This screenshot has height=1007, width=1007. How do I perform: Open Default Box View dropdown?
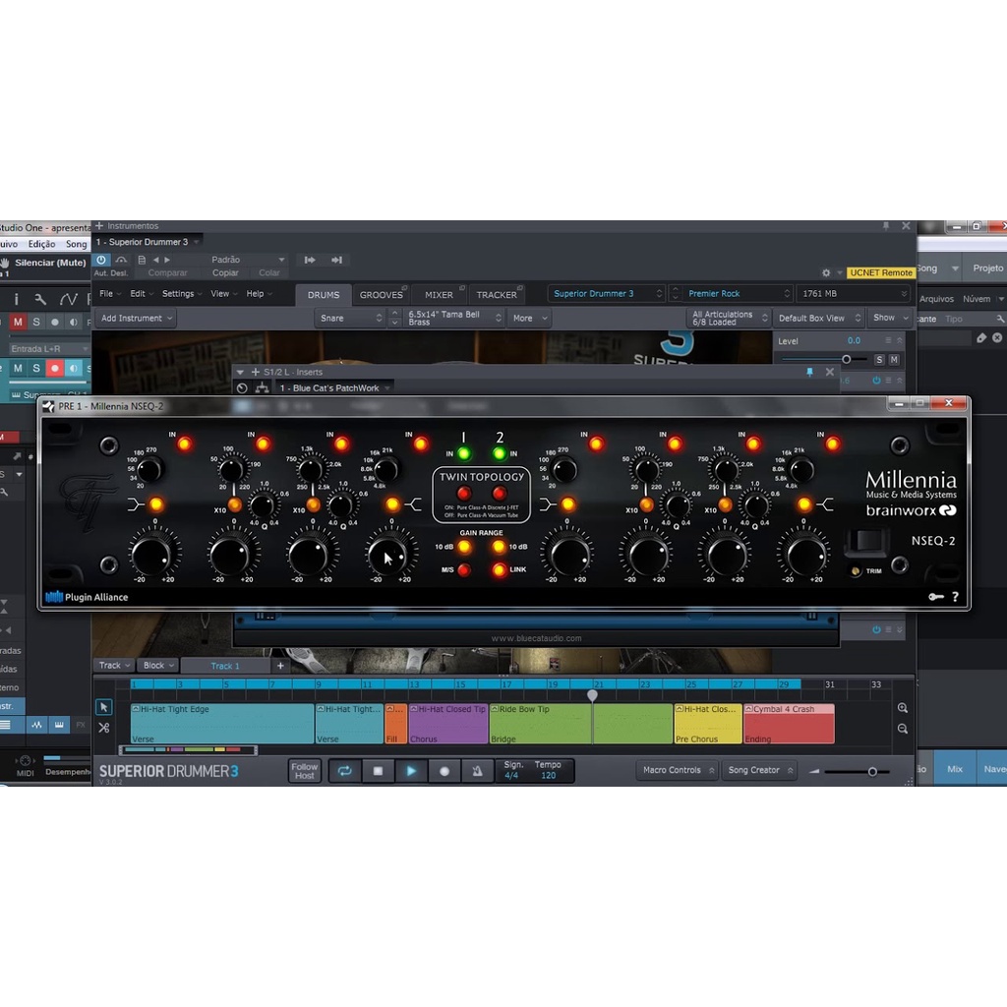click(818, 318)
